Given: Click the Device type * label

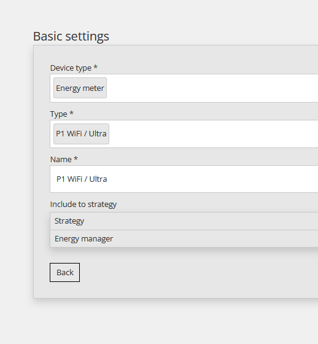Looking at the screenshot, I should click(74, 68).
